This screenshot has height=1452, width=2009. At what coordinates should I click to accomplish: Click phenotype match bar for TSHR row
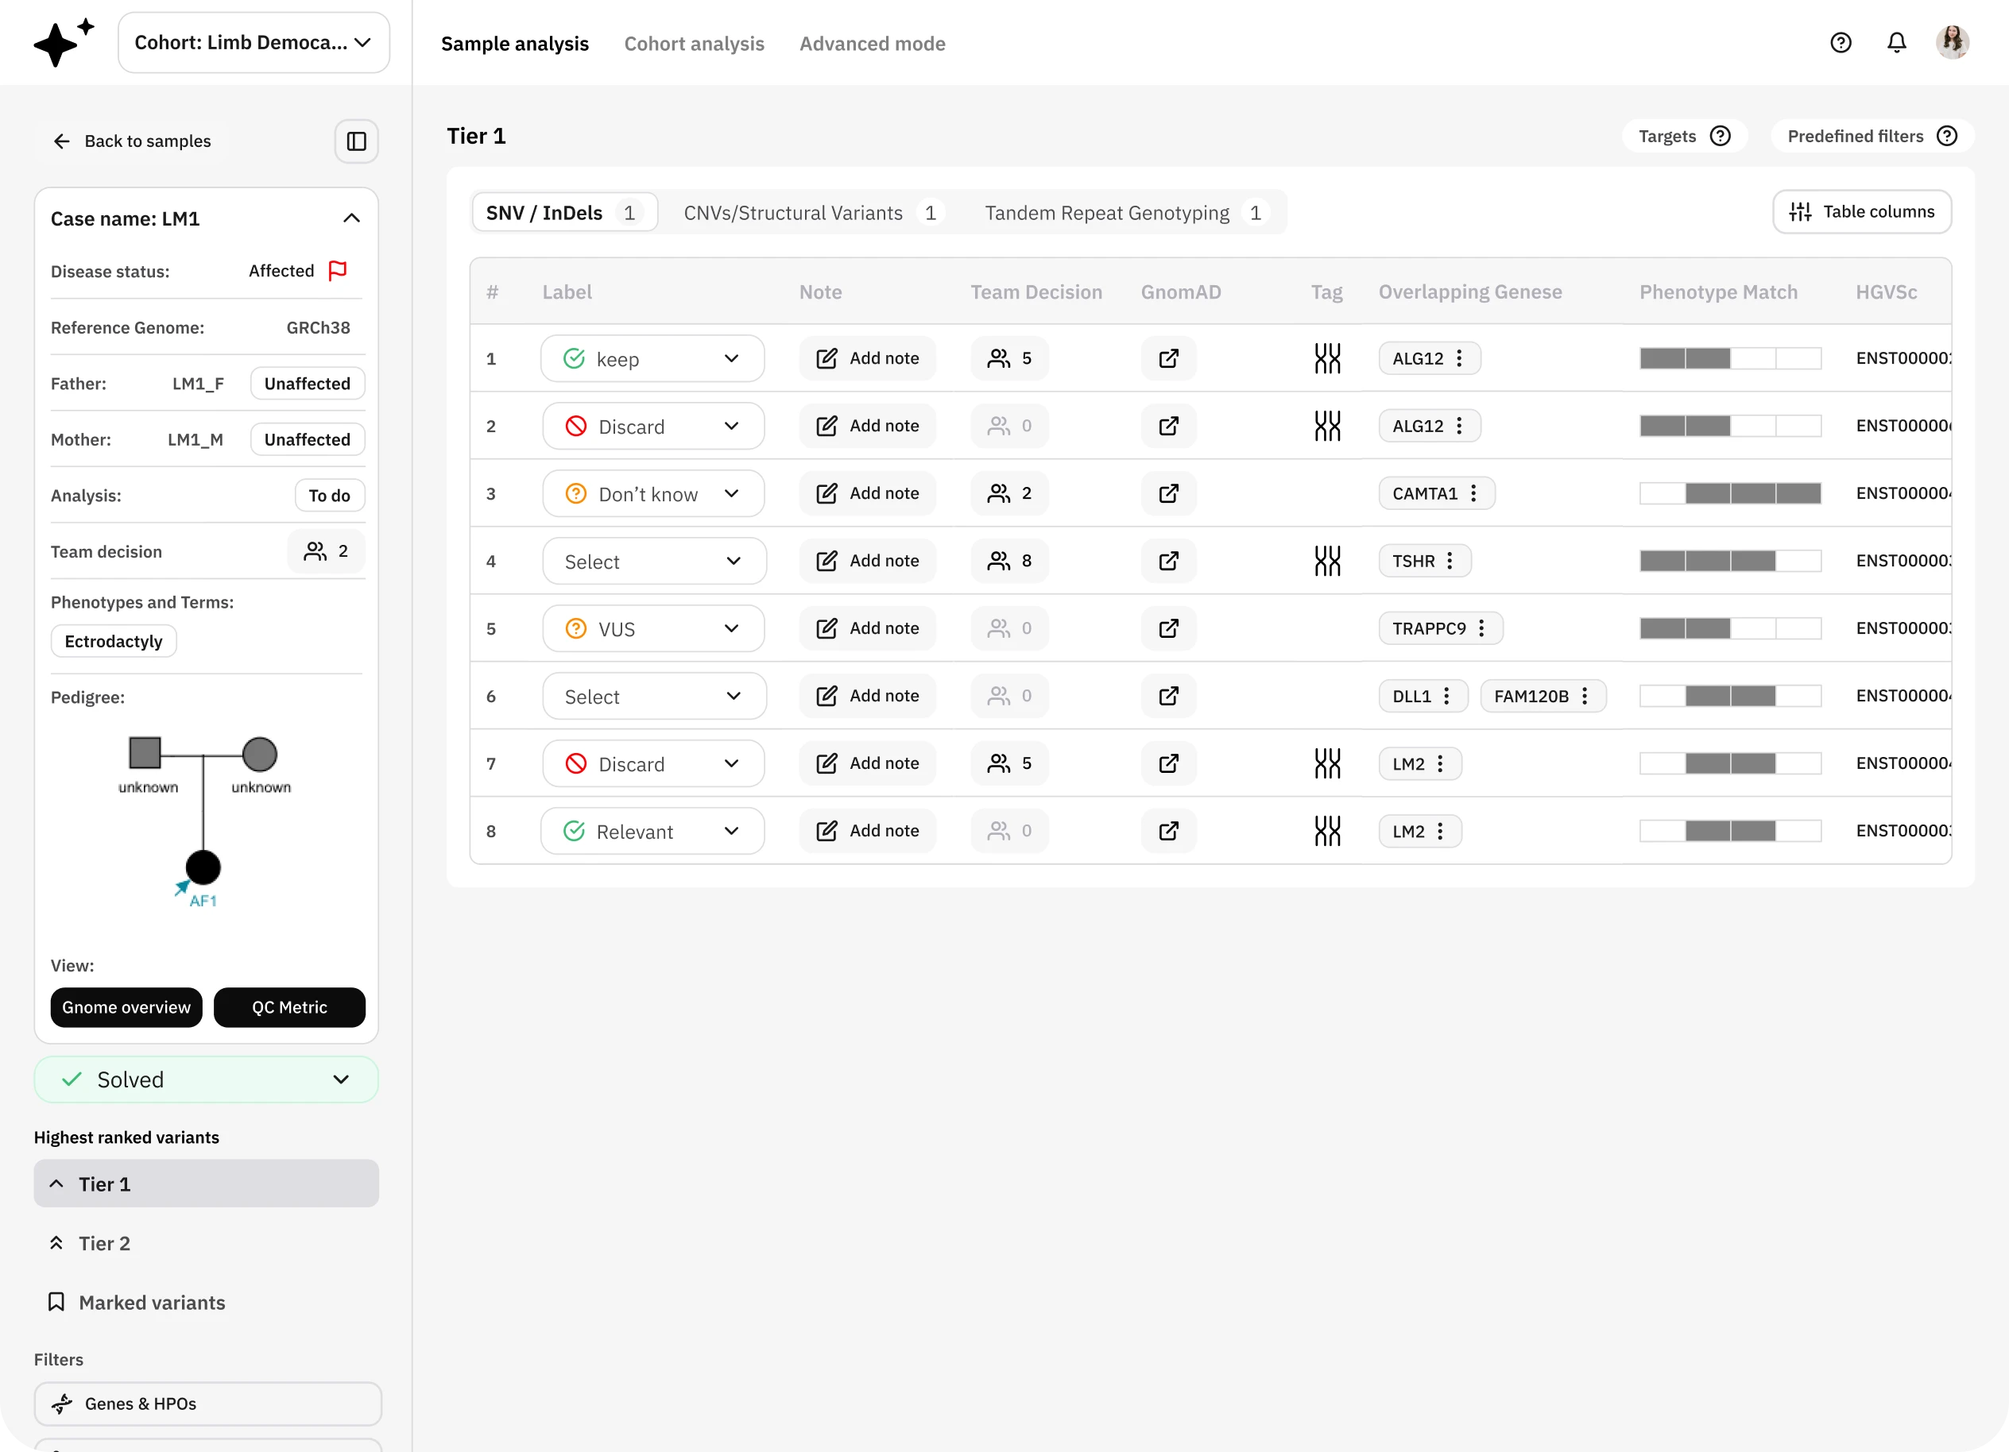tap(1729, 561)
